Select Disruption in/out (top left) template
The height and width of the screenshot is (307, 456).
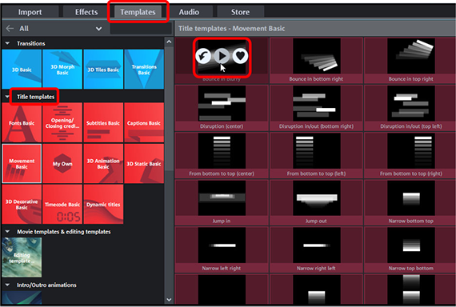(x=410, y=108)
